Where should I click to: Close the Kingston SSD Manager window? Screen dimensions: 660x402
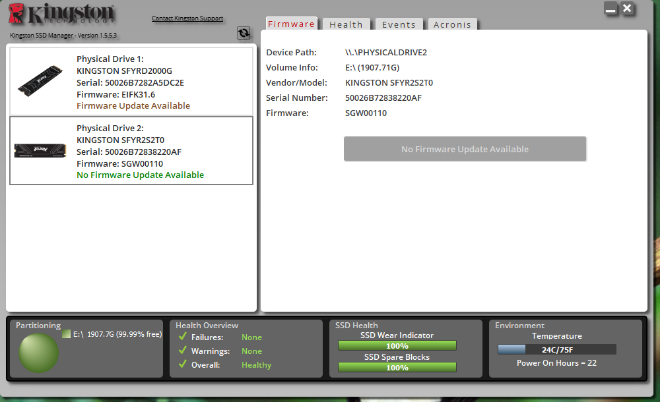627,9
